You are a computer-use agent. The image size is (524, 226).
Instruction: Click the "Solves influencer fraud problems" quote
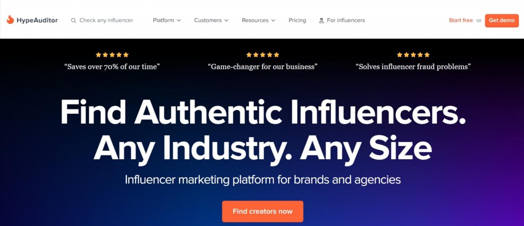413,67
